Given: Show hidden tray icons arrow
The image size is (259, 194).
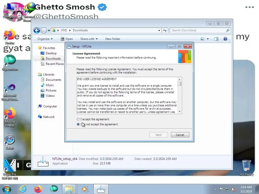Looking at the screenshot, I should [x=215, y=189].
